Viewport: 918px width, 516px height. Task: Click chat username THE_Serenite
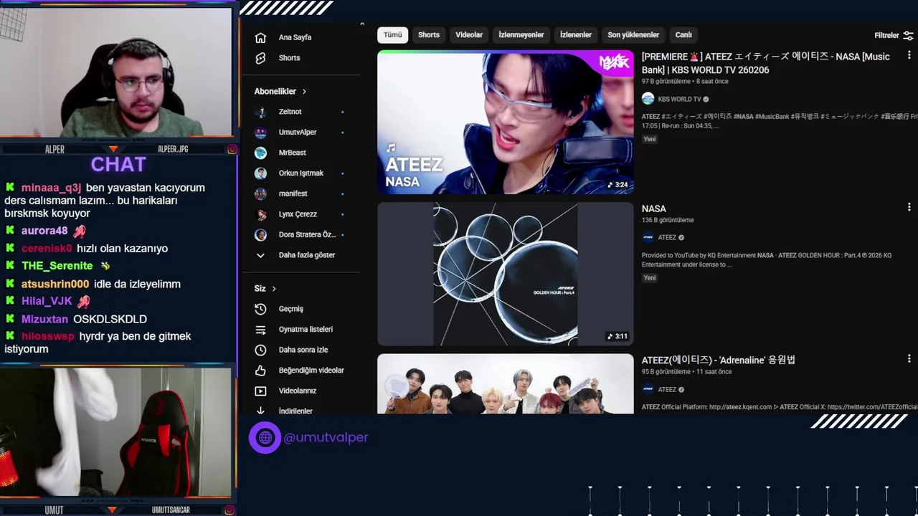(x=57, y=266)
